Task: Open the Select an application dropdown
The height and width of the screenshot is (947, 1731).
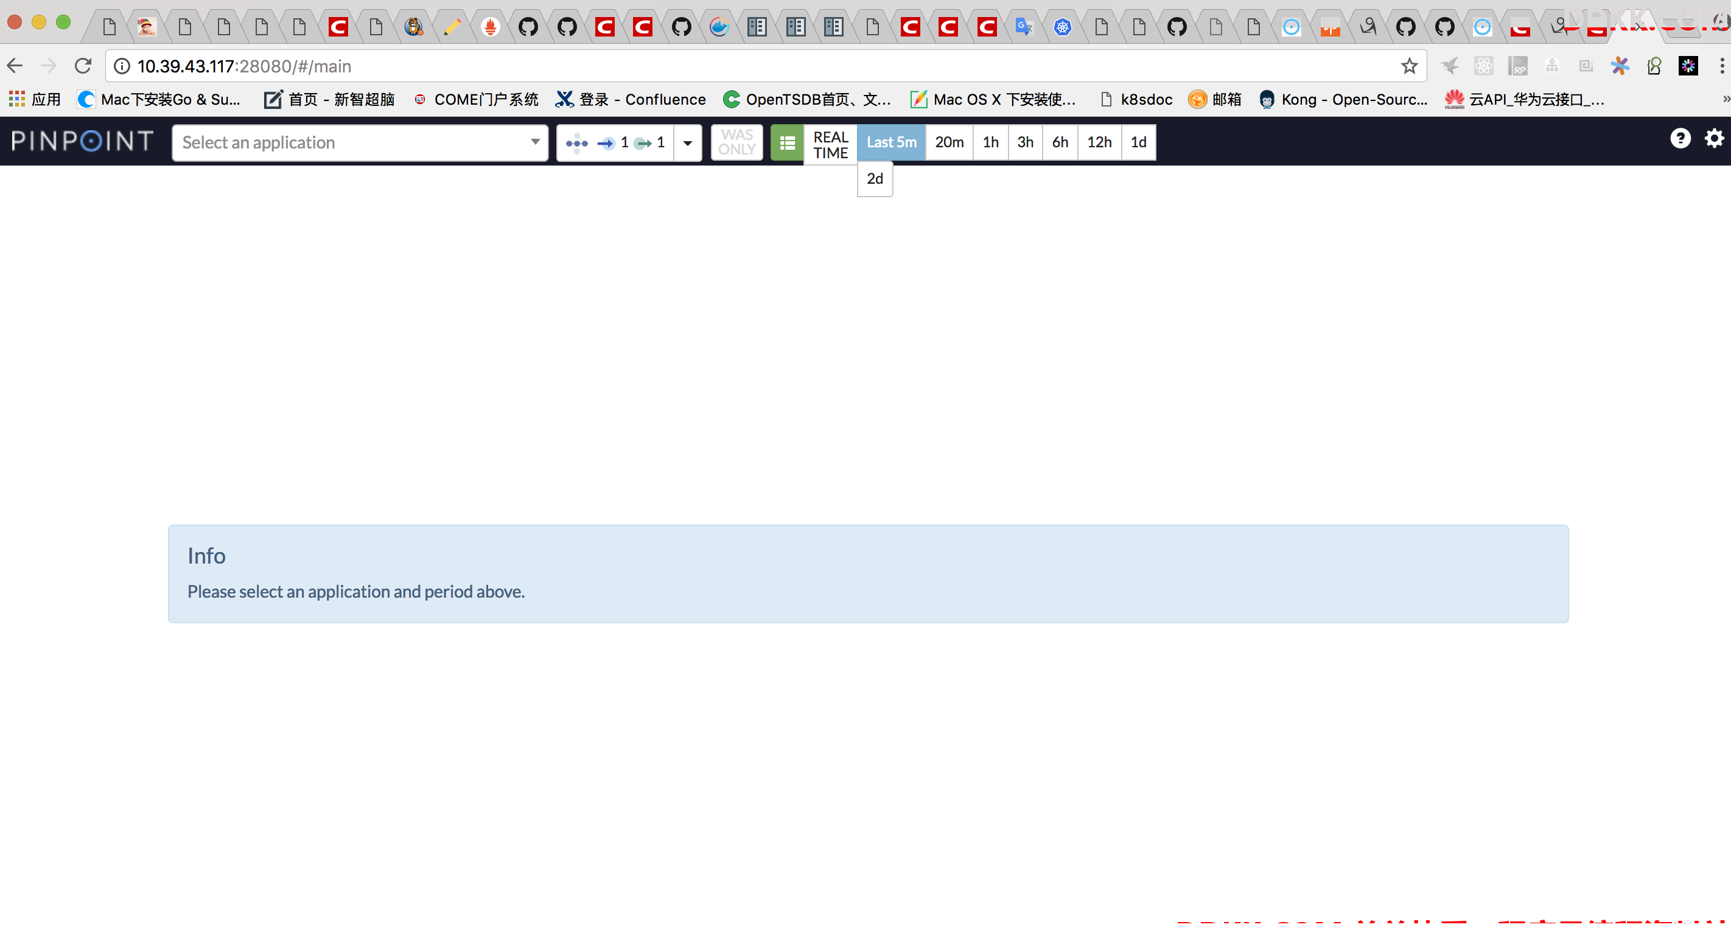Action: coord(360,142)
